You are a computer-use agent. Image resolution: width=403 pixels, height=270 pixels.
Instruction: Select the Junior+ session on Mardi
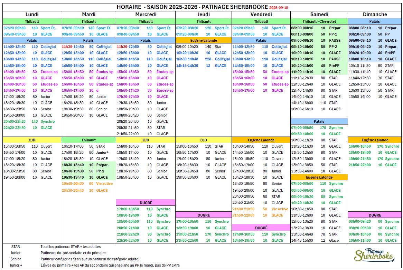(102, 152)
